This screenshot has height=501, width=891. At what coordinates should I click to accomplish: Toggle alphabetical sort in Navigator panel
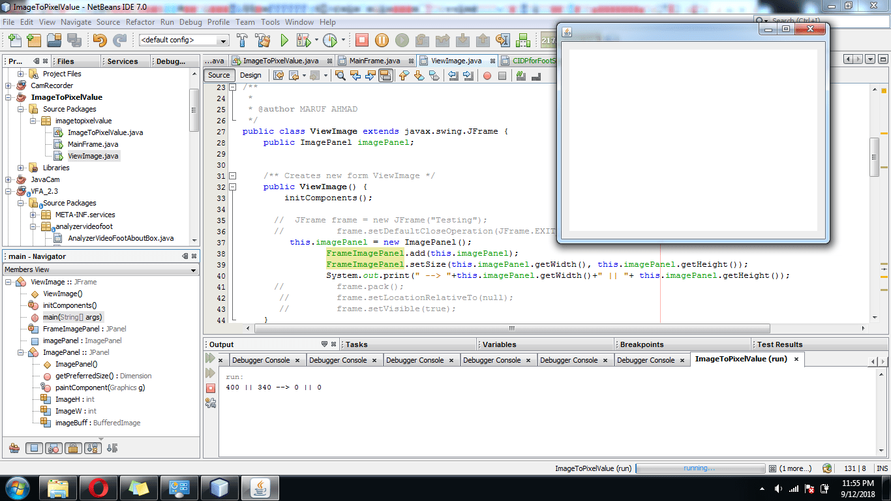[93, 448]
